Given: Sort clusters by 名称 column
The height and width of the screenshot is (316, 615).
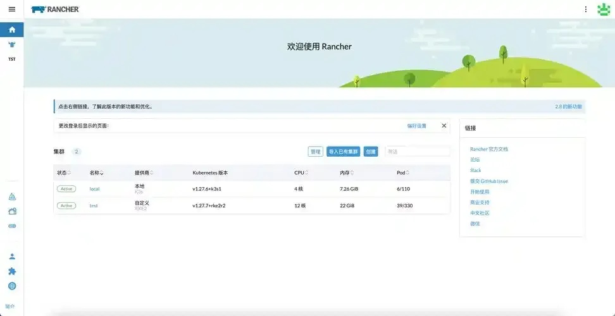Looking at the screenshot, I should point(96,173).
